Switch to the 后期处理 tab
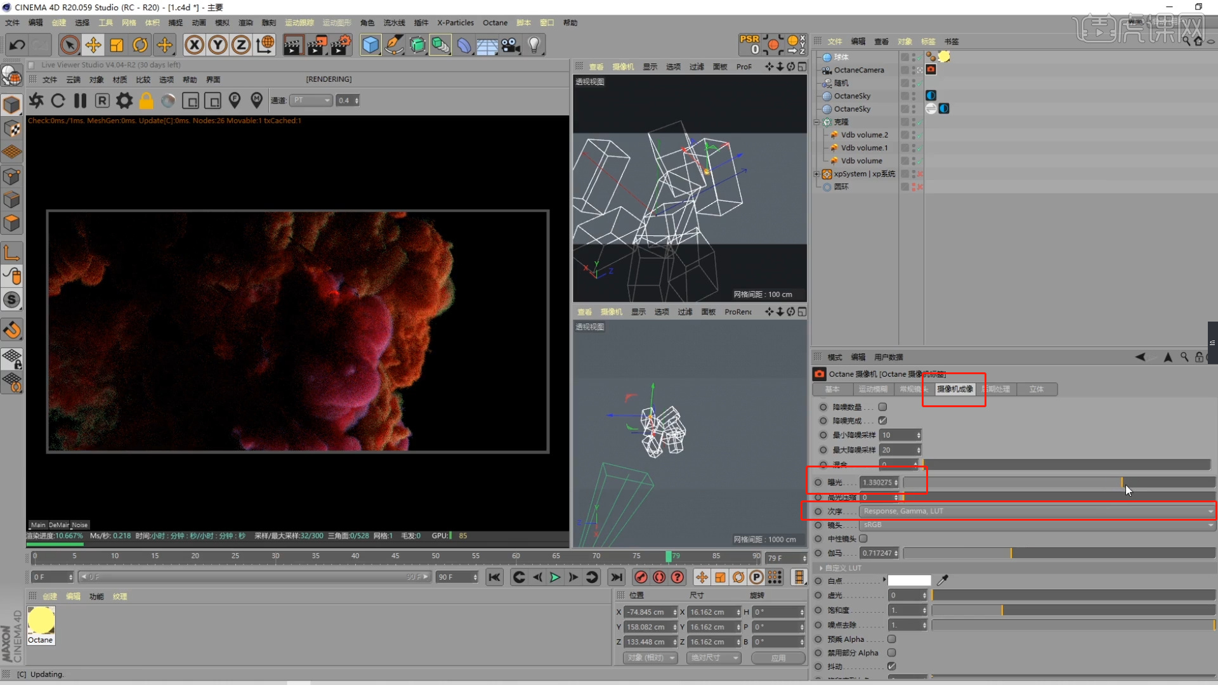The height and width of the screenshot is (685, 1218). click(997, 389)
